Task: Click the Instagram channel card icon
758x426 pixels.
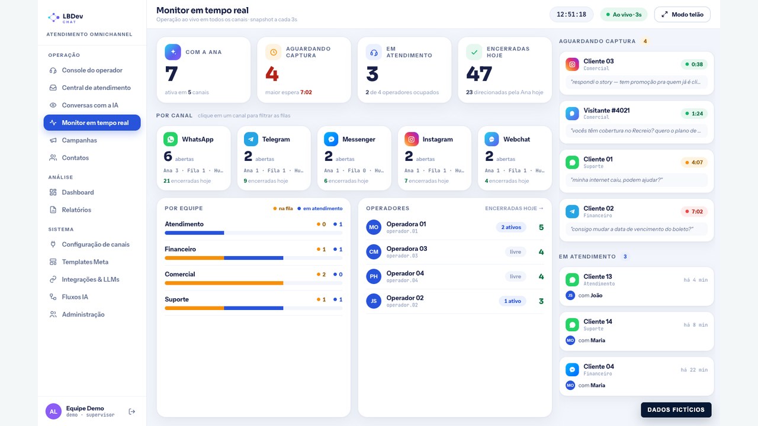Action: click(x=412, y=139)
